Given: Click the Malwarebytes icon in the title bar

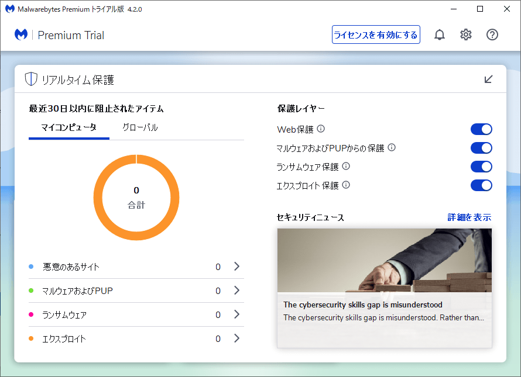Looking at the screenshot, I should point(9,9).
